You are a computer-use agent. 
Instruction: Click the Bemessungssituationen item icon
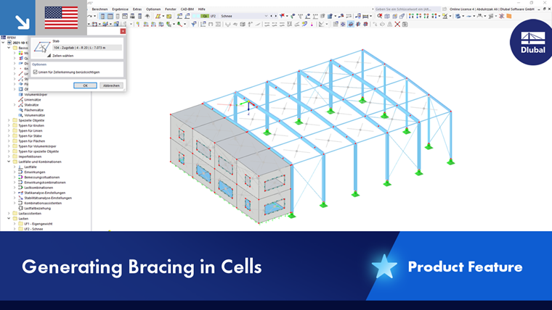(x=21, y=177)
